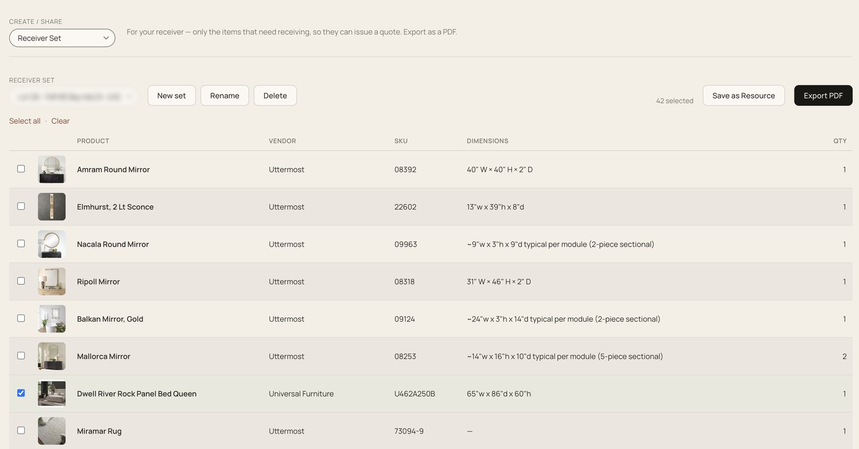Open the Nacala Round Mirror thumbnail

click(x=52, y=244)
